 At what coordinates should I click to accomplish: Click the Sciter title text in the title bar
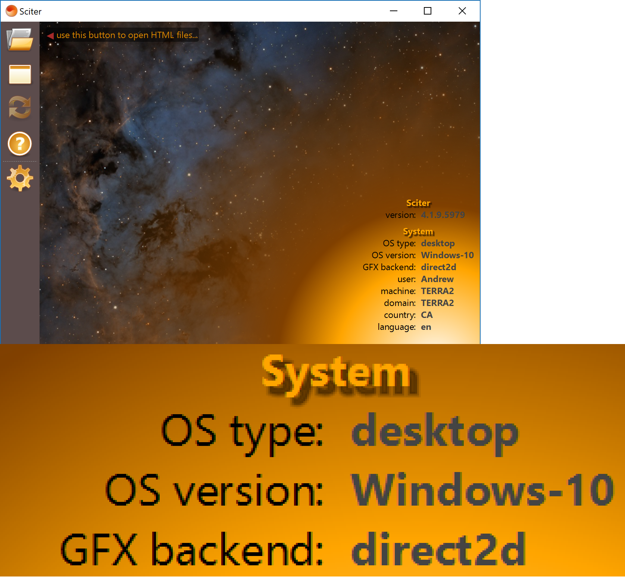click(x=30, y=12)
